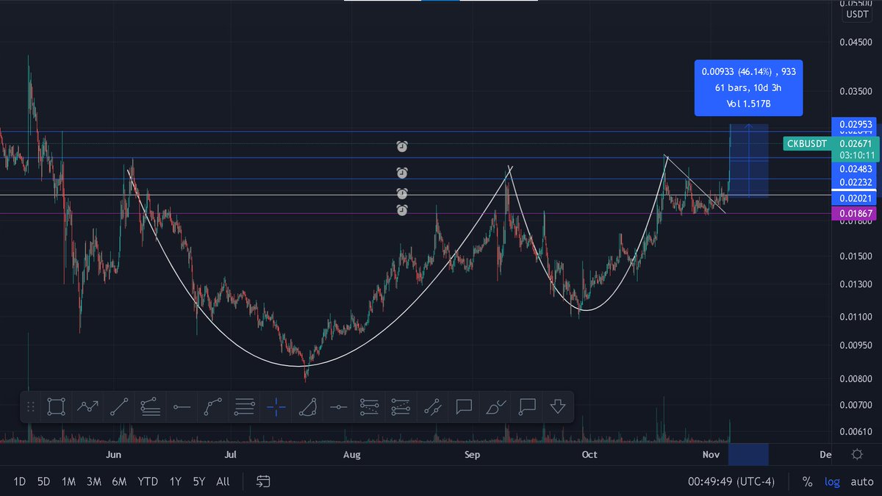Set time range to 5D
This screenshot has width=882, height=496.
43,482
